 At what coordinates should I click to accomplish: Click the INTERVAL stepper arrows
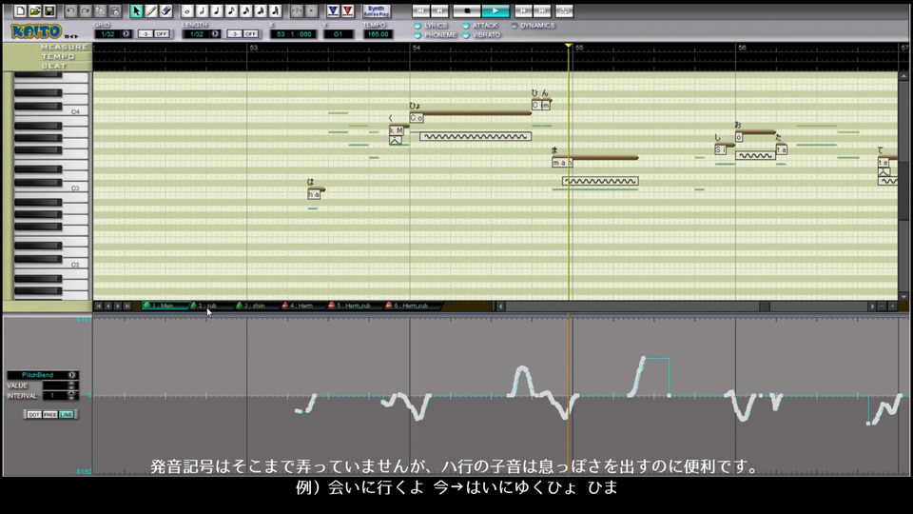click(71, 396)
